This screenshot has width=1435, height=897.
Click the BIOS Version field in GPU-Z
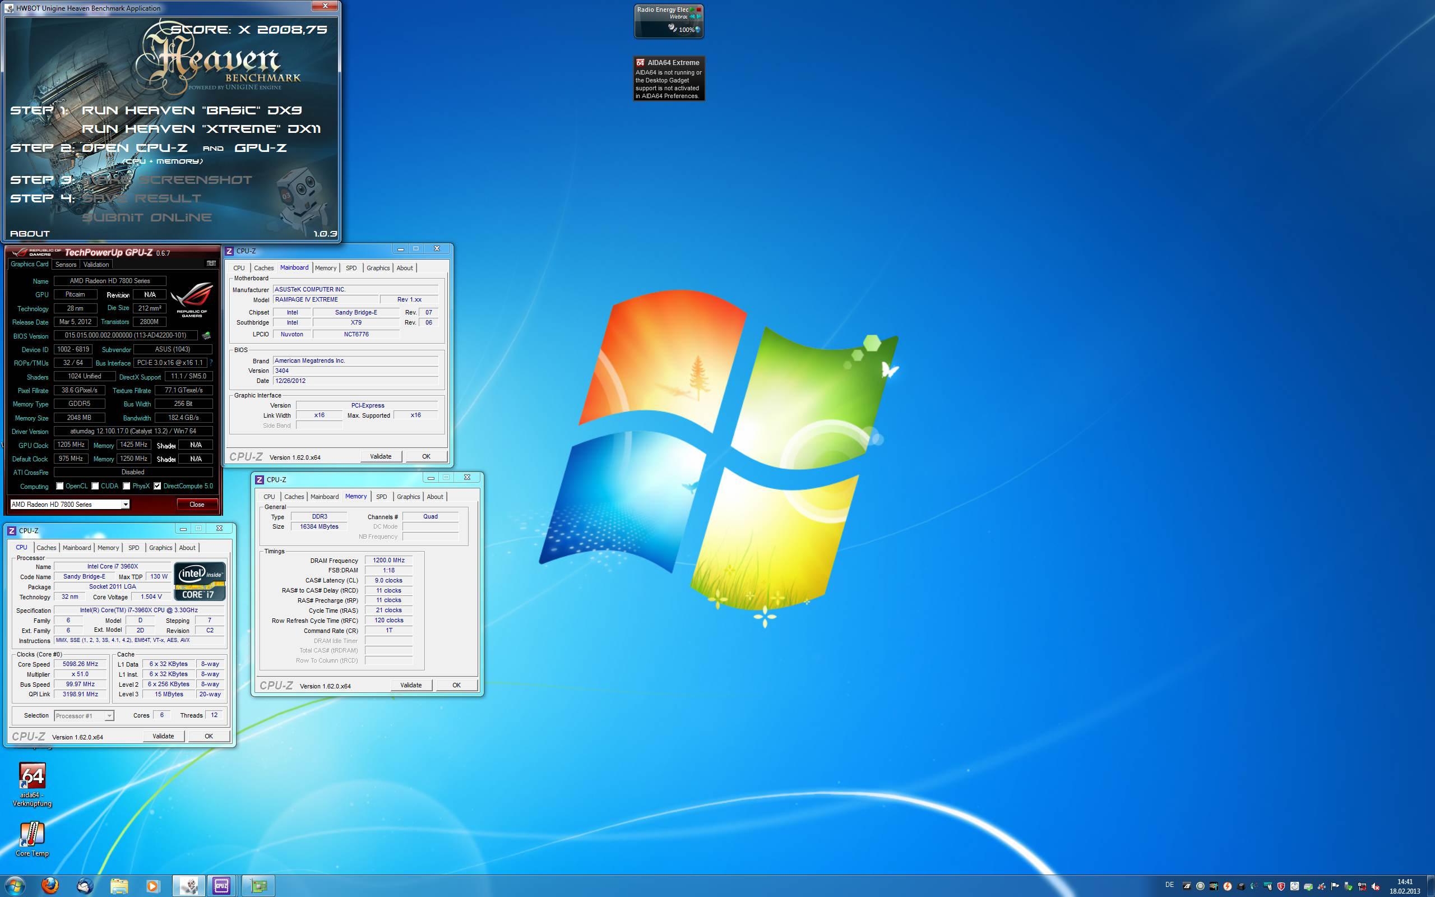pyautogui.click(x=126, y=335)
